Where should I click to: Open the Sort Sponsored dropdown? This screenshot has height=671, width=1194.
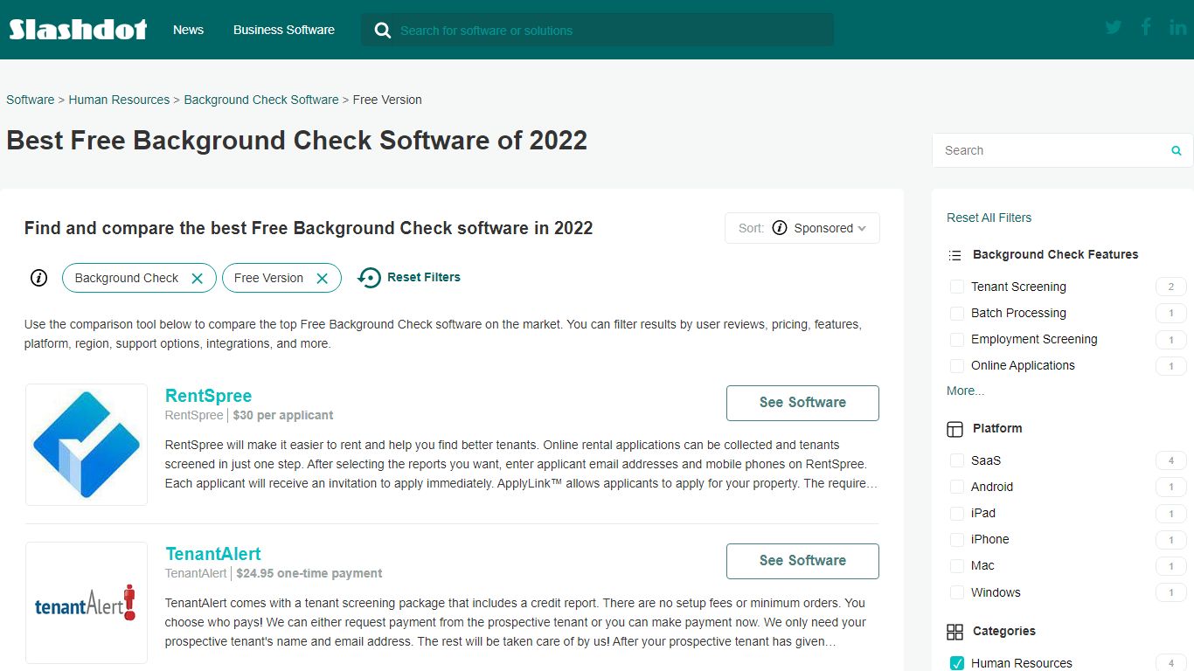point(802,228)
